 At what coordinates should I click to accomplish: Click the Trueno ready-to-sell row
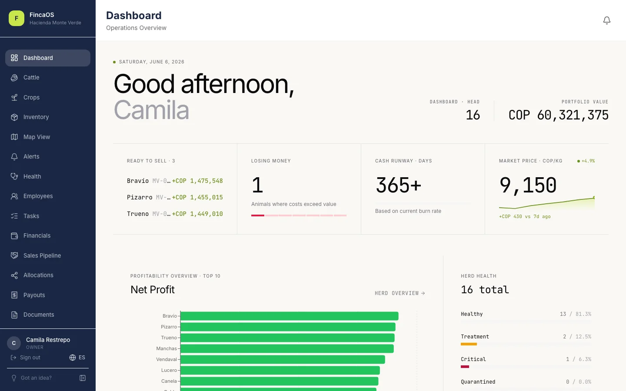click(x=175, y=214)
